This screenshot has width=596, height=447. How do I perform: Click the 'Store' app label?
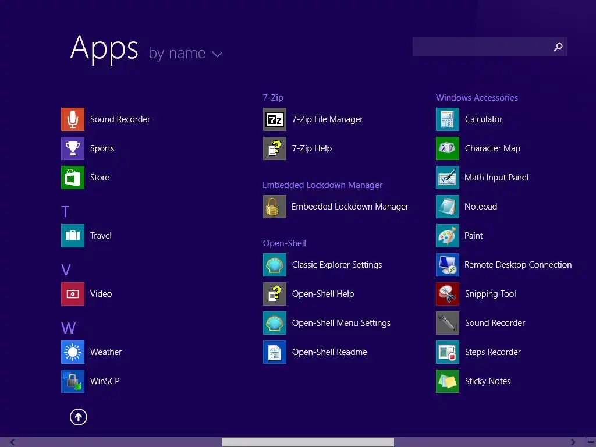100,178
